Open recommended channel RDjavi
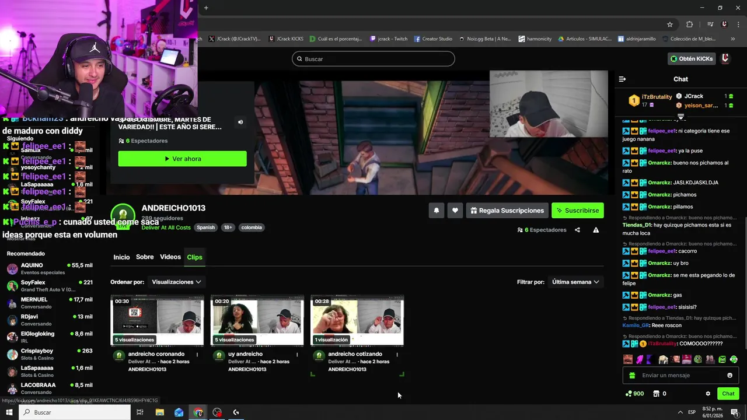747x420 pixels. [x=49, y=320]
